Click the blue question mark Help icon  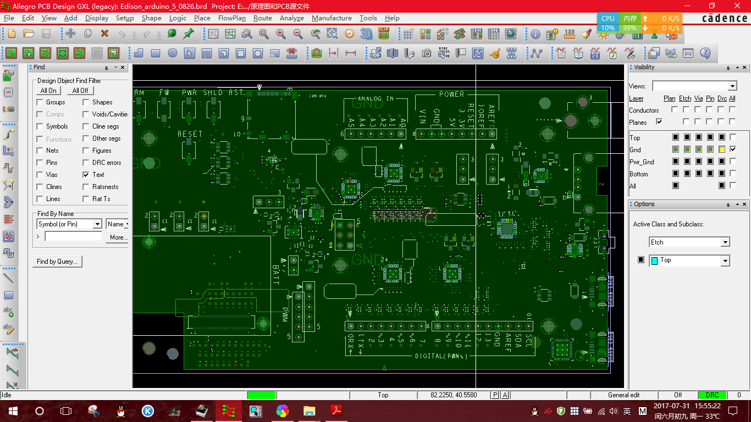tap(705, 53)
